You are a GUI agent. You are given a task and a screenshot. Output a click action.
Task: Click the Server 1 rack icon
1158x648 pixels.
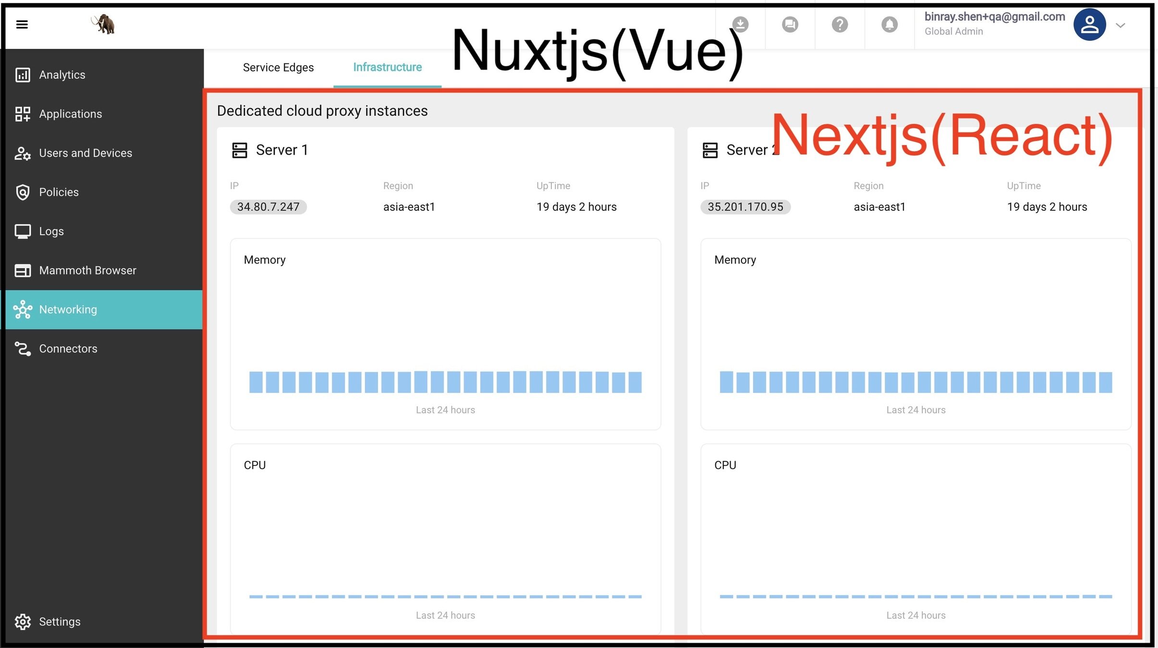239,150
